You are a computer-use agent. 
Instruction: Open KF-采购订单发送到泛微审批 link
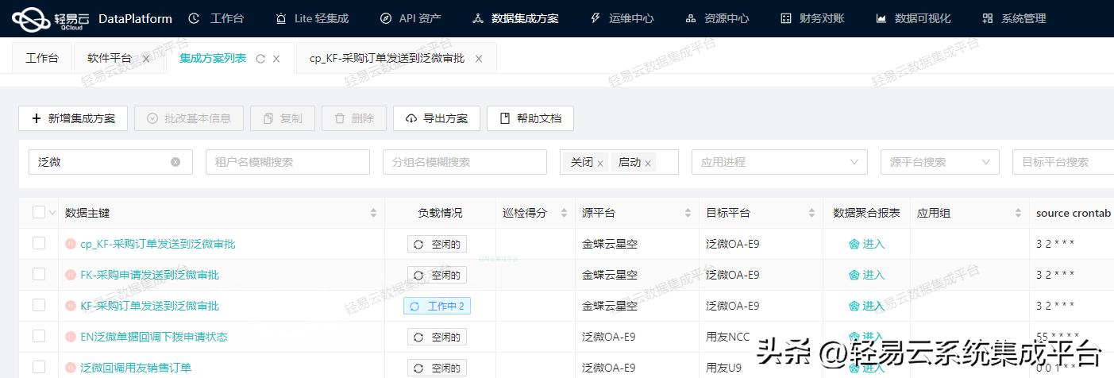click(149, 306)
